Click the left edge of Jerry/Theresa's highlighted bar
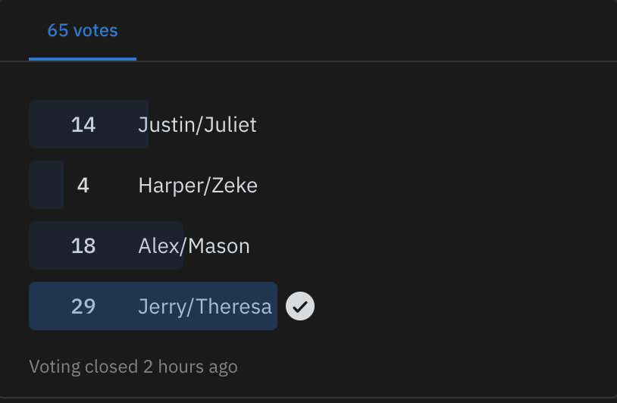Screen dimensions: 617x403 (x=35, y=306)
